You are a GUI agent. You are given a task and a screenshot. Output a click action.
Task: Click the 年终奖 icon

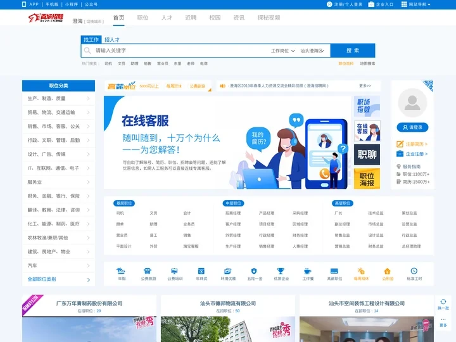tap(201, 271)
